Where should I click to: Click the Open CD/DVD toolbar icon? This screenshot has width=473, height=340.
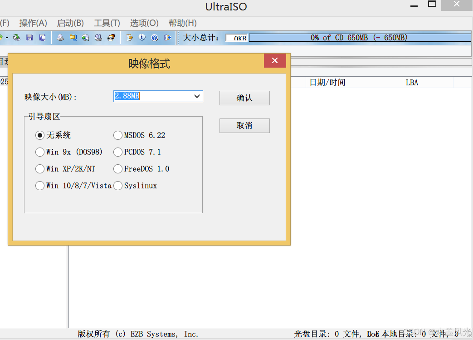click(17, 37)
